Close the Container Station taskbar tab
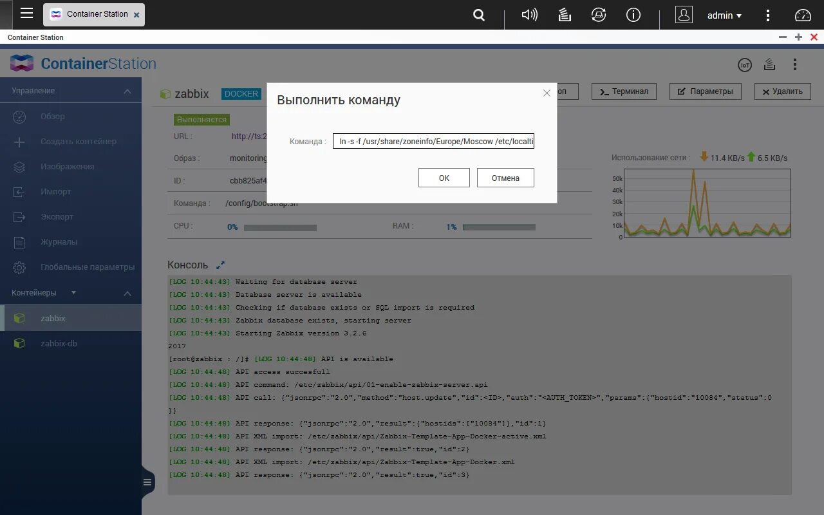The height and width of the screenshot is (515, 824). 136,15
